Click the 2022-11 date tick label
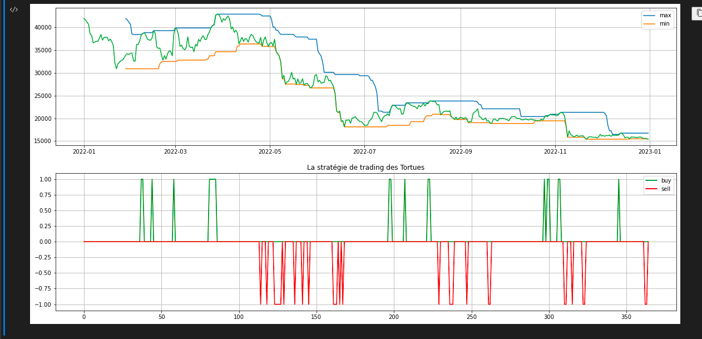Screen dimensions: 702x339 click(555, 151)
